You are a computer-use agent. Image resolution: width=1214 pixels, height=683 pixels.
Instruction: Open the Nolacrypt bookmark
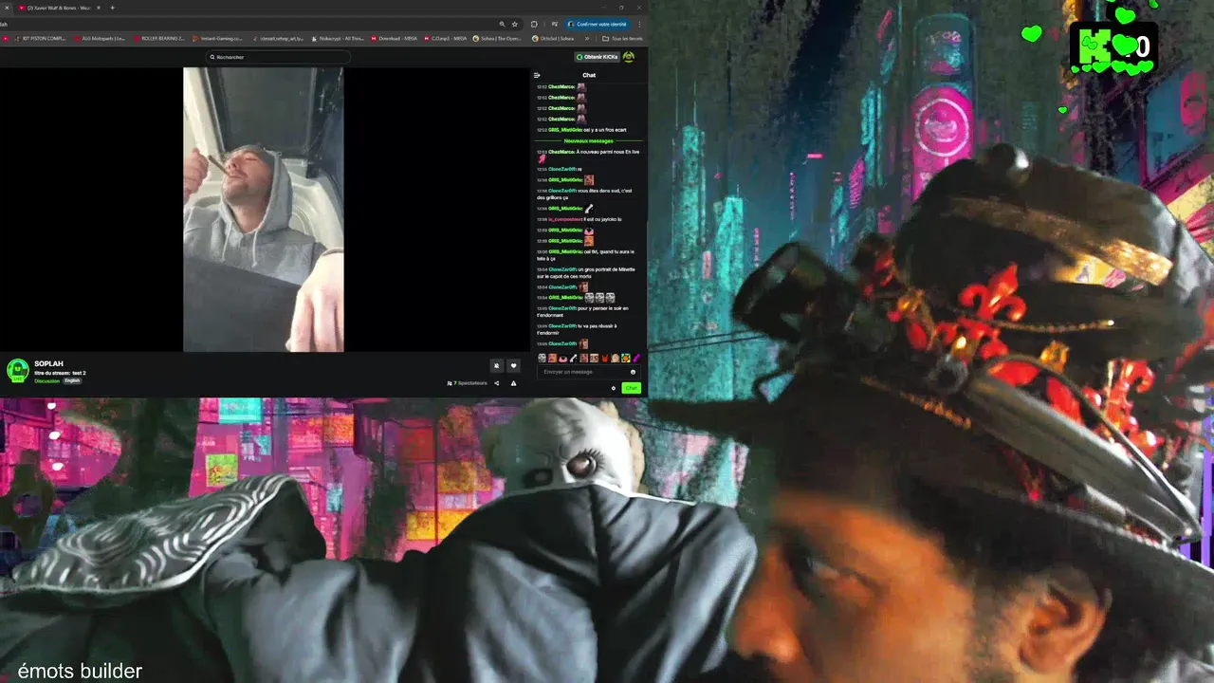click(336, 38)
